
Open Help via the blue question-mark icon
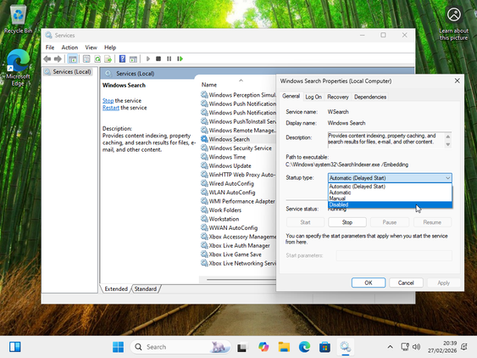pos(122,59)
